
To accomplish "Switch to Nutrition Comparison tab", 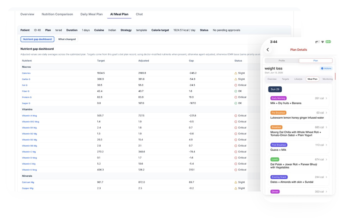I will (57, 14).
